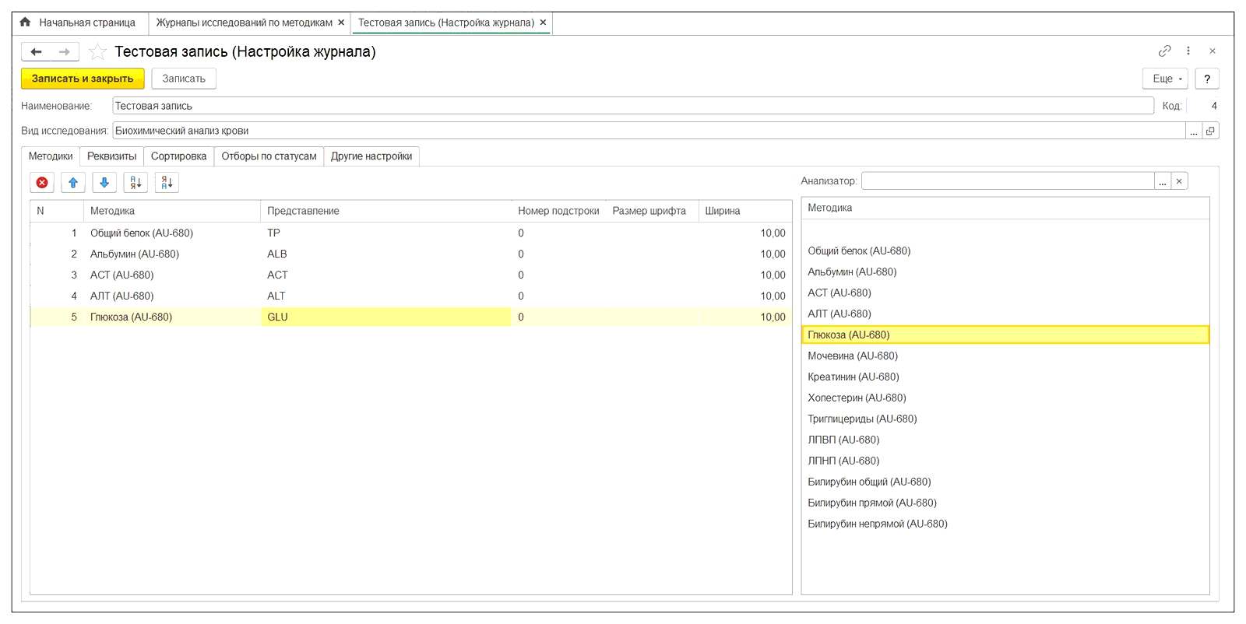The image size is (1246, 624).
Task: Choose Вид исследования via ellipsis button
Action: (x=1194, y=131)
